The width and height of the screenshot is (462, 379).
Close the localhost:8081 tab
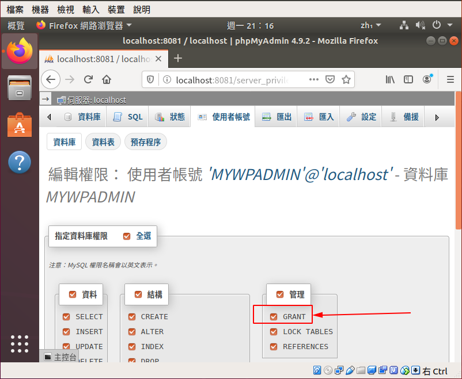click(x=158, y=59)
